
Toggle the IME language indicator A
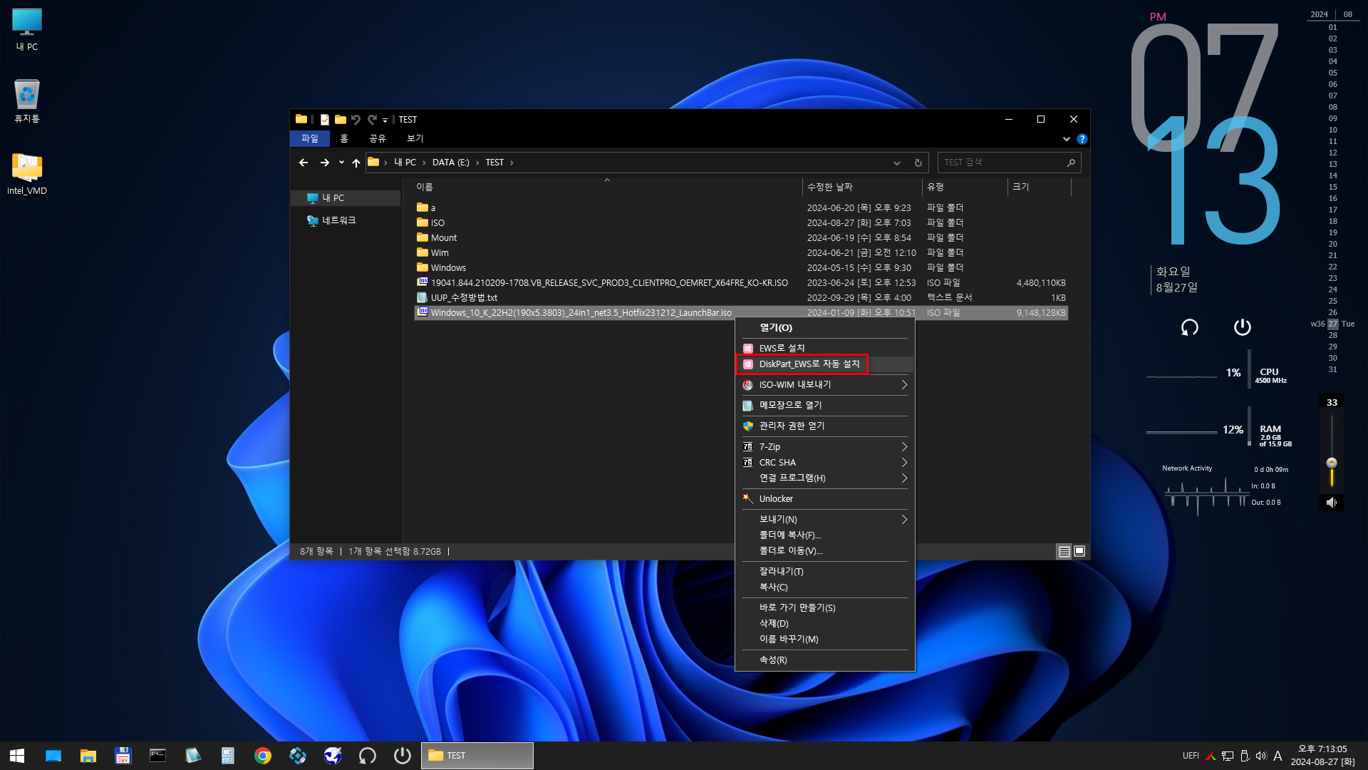[x=1278, y=756]
